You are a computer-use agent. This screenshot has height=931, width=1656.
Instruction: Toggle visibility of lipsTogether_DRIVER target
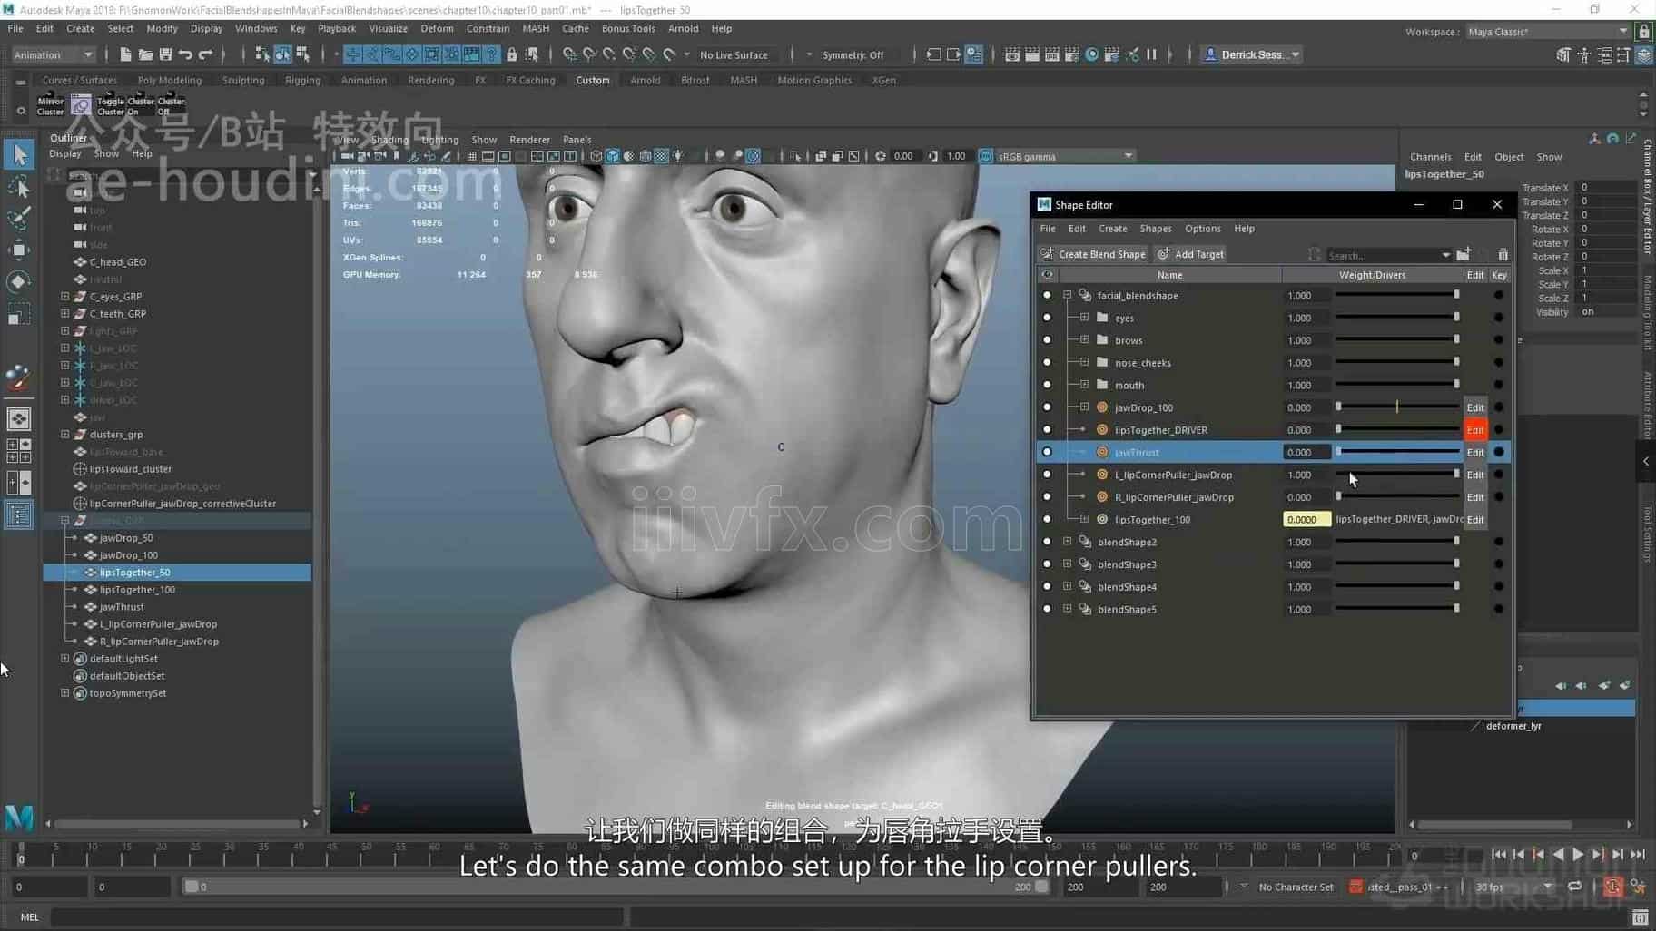1047,430
